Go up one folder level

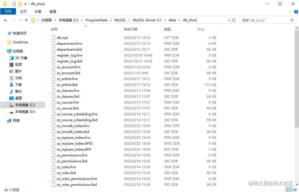(26, 20)
